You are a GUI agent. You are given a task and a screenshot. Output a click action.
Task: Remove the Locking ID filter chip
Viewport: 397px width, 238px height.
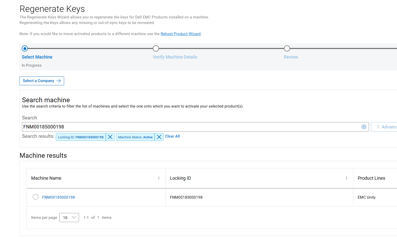tap(110, 137)
